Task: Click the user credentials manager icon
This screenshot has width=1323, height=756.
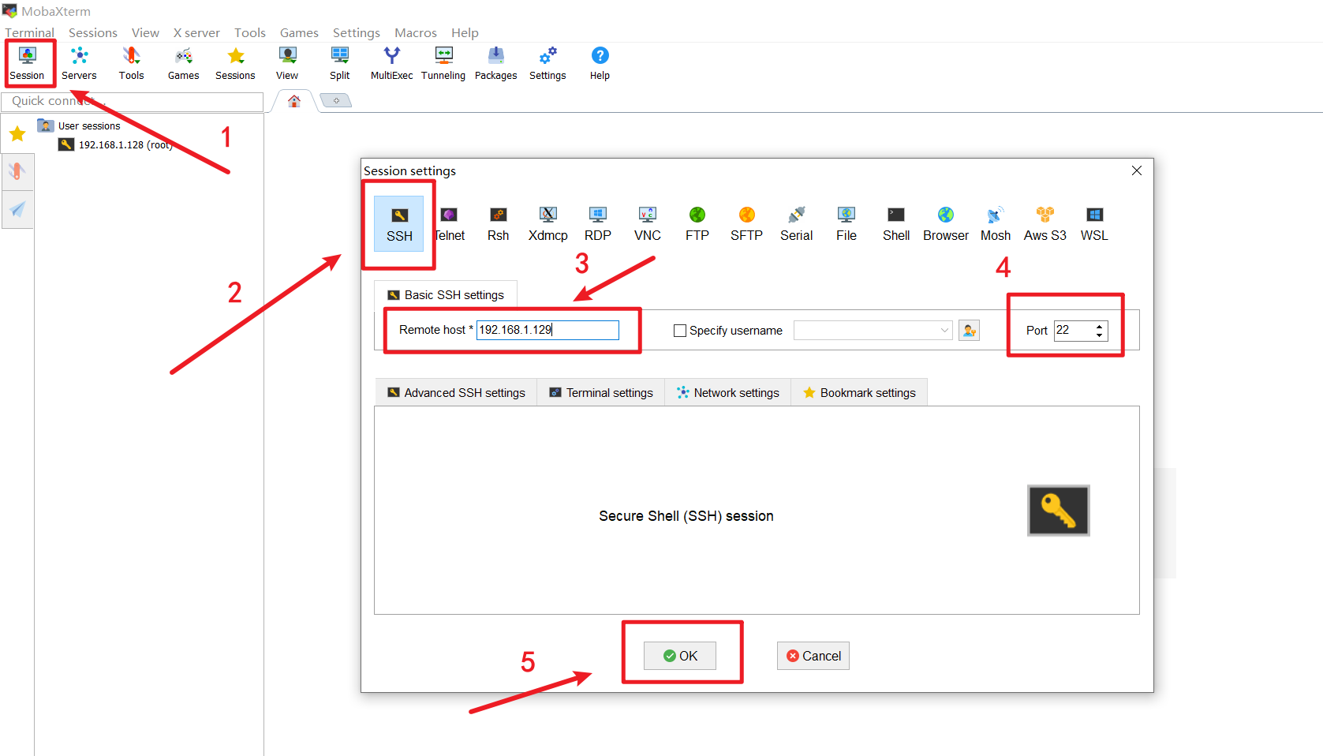Action: pos(969,331)
